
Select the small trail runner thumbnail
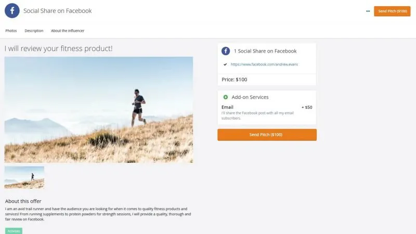24,177
